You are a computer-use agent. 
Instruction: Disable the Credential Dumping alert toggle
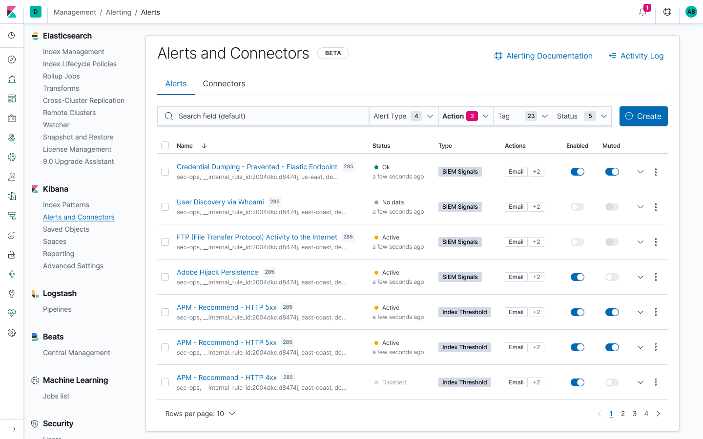coord(578,171)
